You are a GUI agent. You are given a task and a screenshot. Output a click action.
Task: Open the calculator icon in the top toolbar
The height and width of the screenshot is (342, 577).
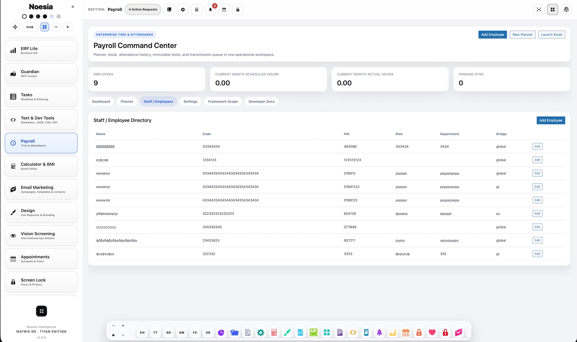coord(197,10)
